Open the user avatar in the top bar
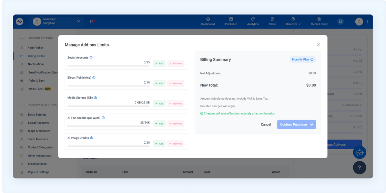Image resolution: width=386 pixels, height=193 pixels. tap(359, 22)
